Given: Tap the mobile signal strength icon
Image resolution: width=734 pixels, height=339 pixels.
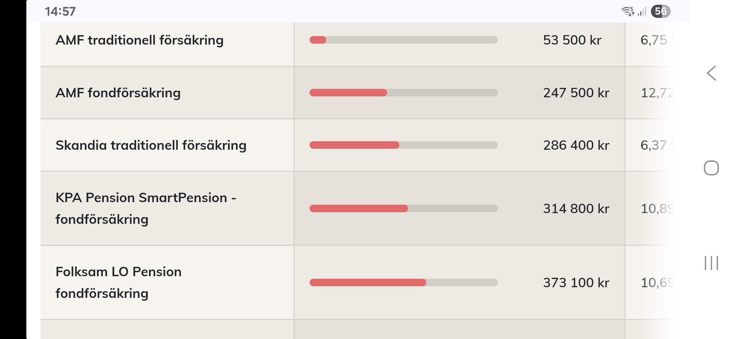Looking at the screenshot, I should [642, 12].
